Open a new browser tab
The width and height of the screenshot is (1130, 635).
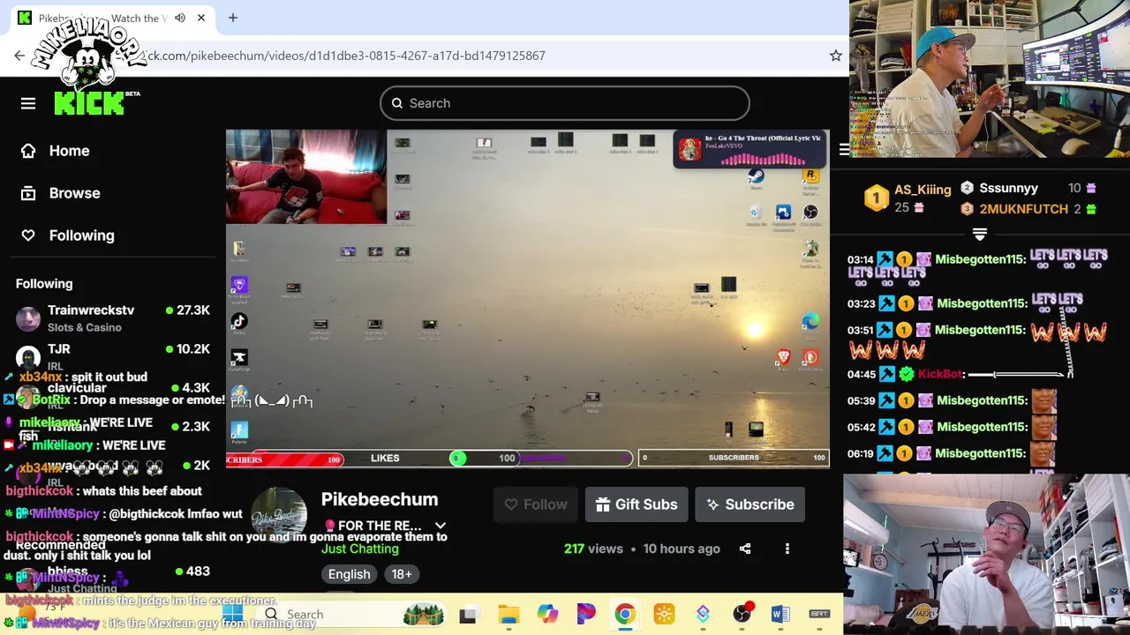click(233, 18)
